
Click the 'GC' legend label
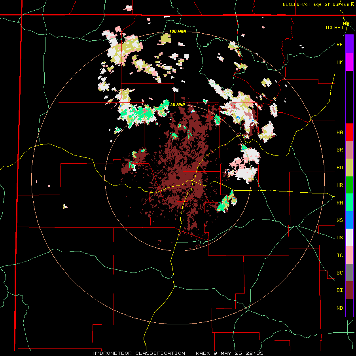click(x=339, y=273)
